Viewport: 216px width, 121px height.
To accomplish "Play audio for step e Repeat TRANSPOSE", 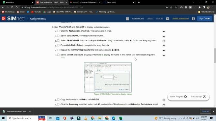I will (164, 50).
